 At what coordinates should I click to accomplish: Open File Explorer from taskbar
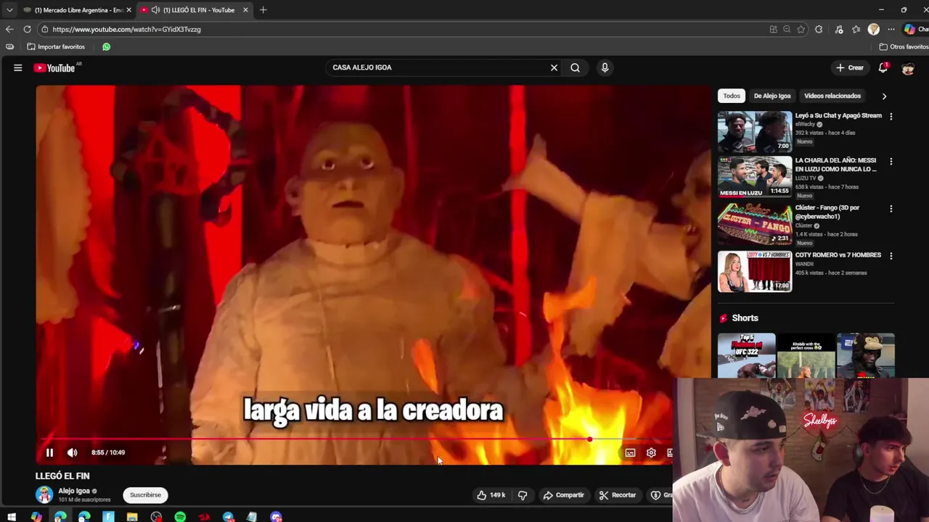point(132,517)
